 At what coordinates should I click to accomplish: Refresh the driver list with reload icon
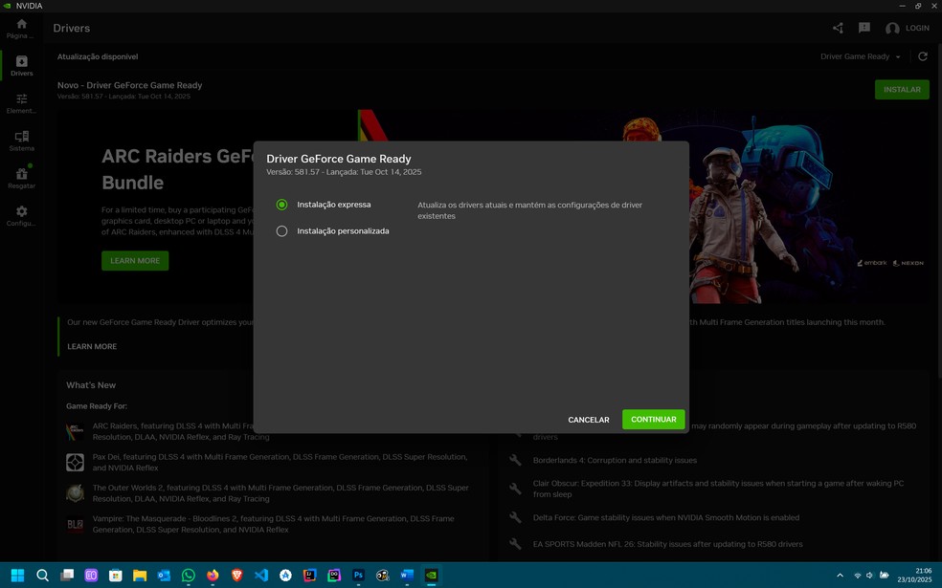pos(923,56)
